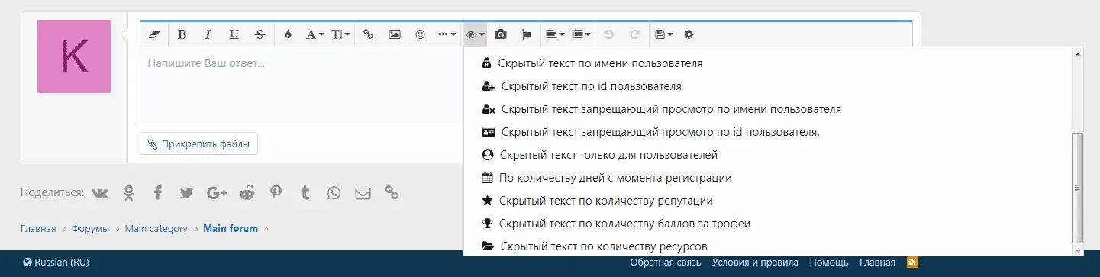
Task: Open the smilies emoji picker
Action: coord(420,34)
